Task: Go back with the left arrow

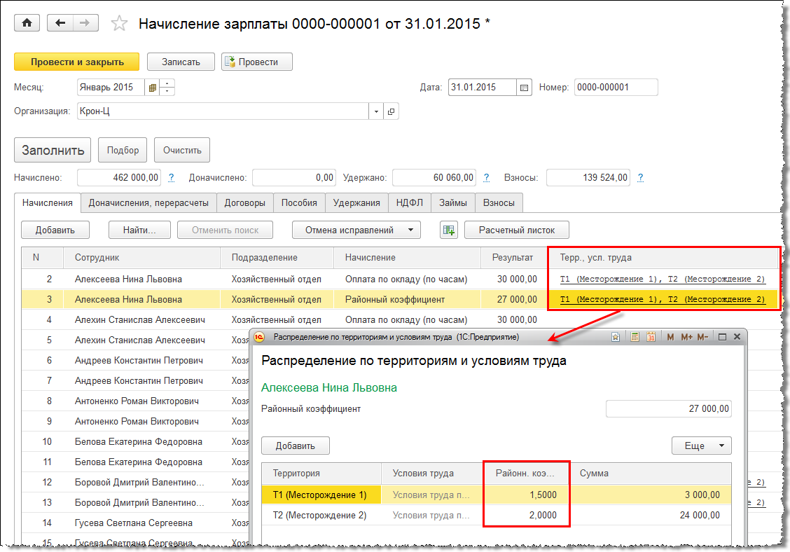Action: coord(60,23)
